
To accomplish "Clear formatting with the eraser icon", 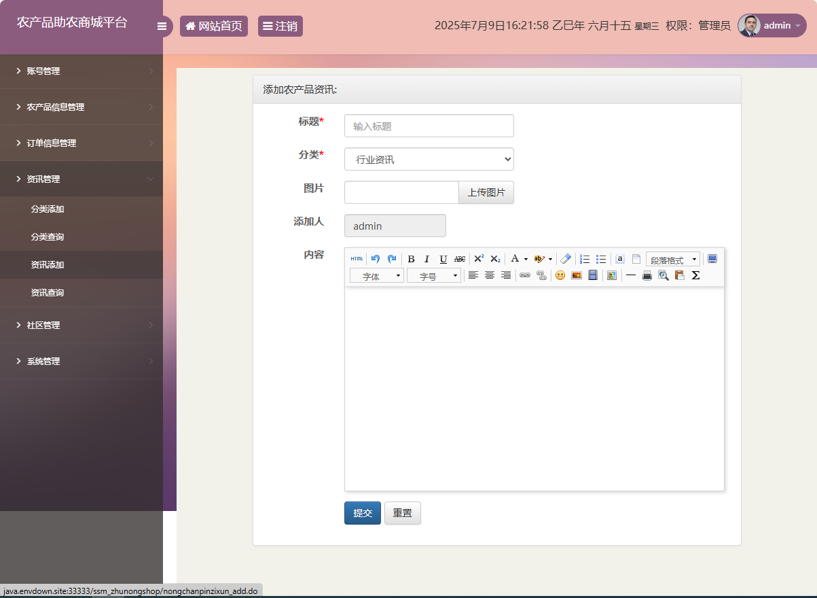I will pos(566,259).
